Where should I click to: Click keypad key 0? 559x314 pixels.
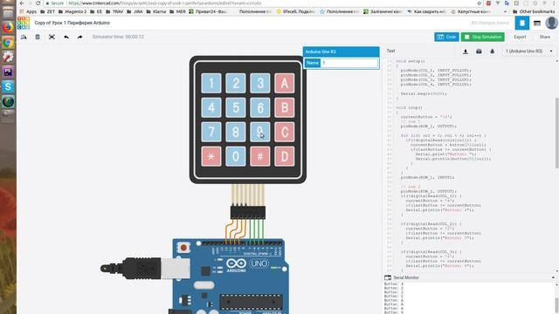tap(236, 156)
